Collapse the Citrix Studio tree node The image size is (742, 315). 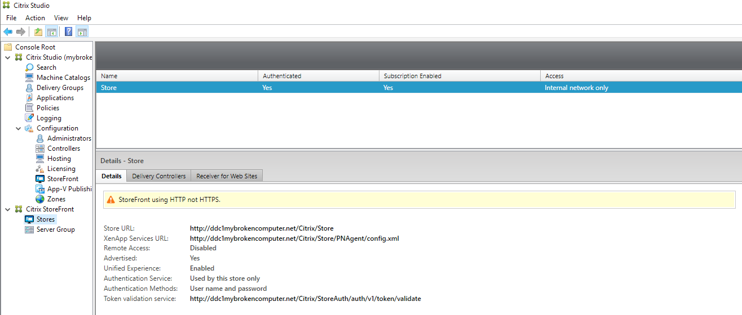tap(7, 57)
